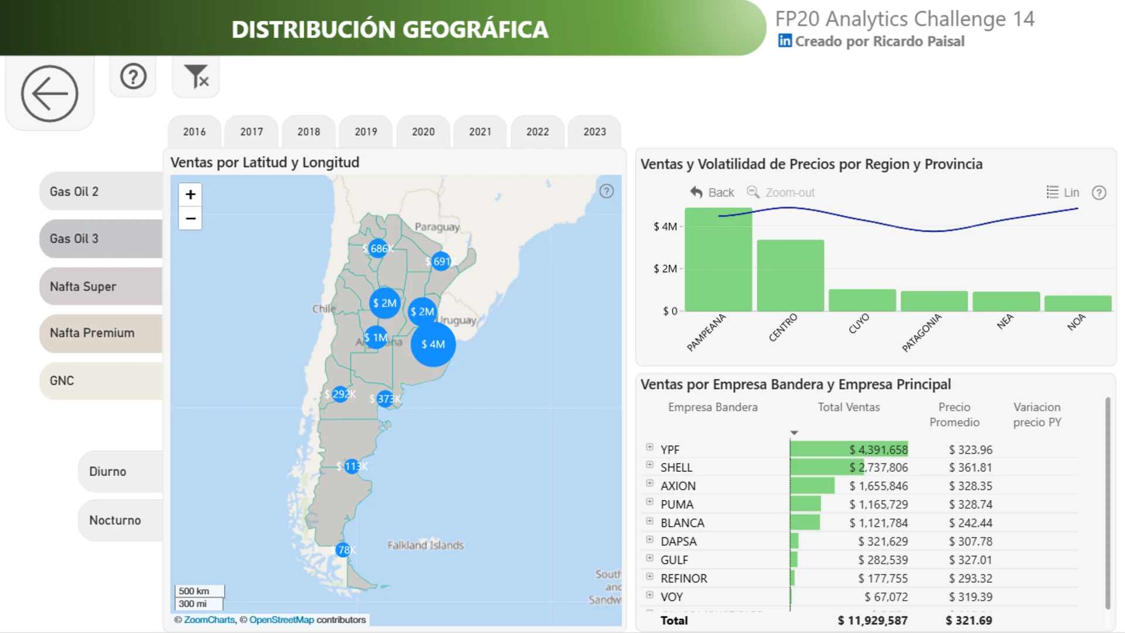Select the 2017 year tab

(251, 132)
